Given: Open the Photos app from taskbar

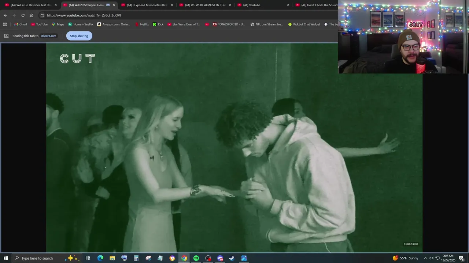Looking at the screenshot, I should click(244, 258).
